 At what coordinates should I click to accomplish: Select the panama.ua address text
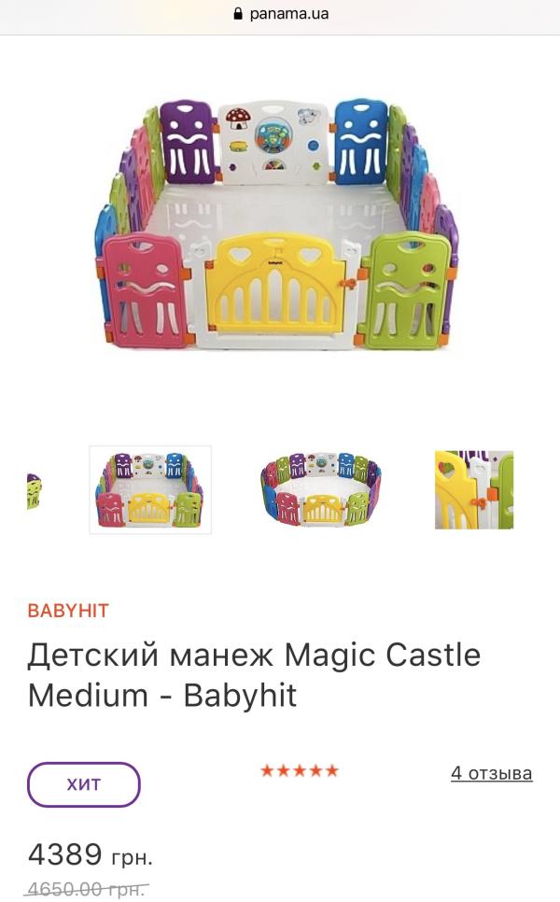click(x=289, y=14)
